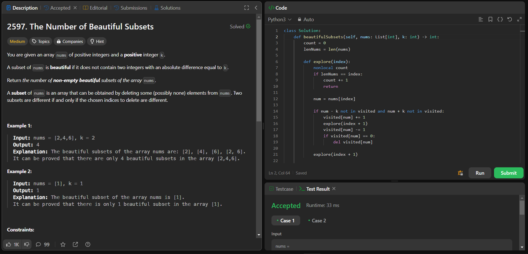This screenshot has width=528, height=254.
Task: Click the Solved status indicator
Action: (x=240, y=26)
